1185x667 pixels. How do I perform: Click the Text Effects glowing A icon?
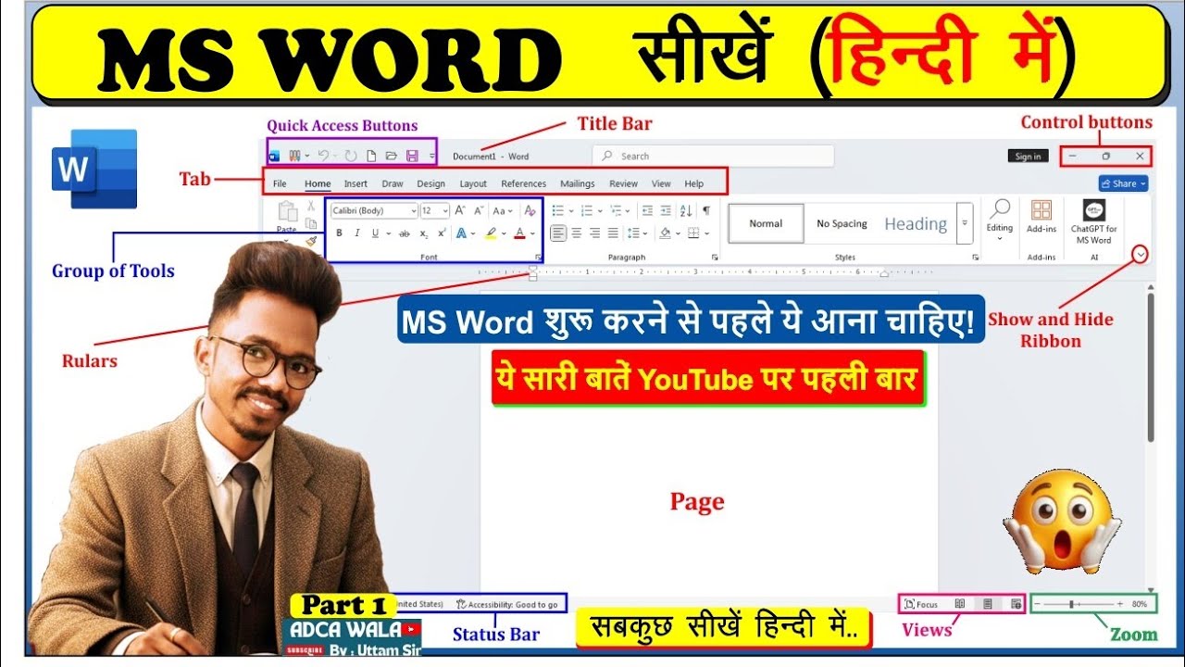coord(461,233)
